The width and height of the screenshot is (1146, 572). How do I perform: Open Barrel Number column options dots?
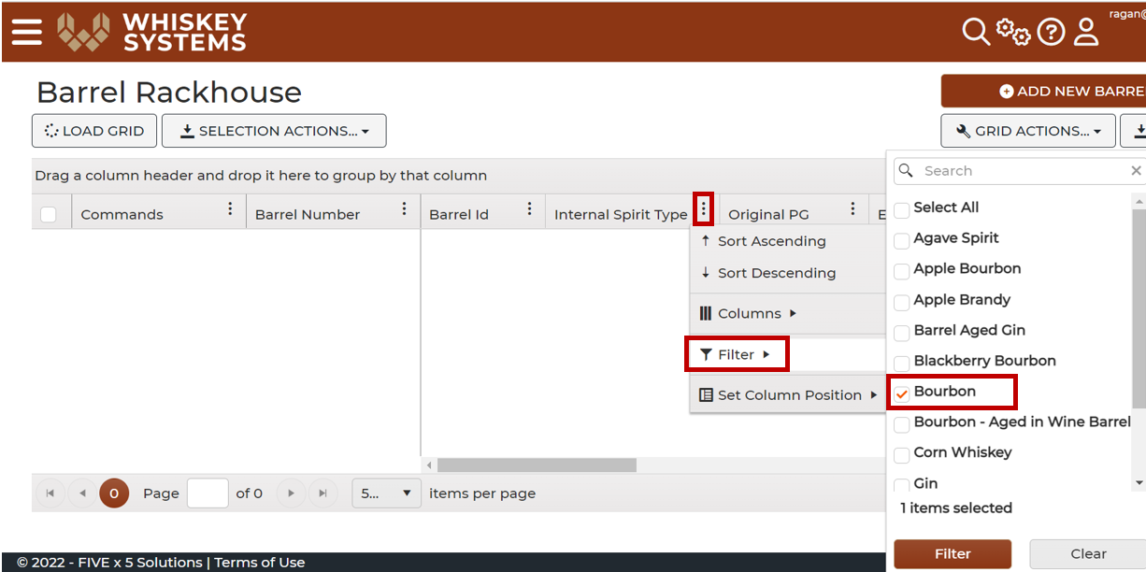404,209
